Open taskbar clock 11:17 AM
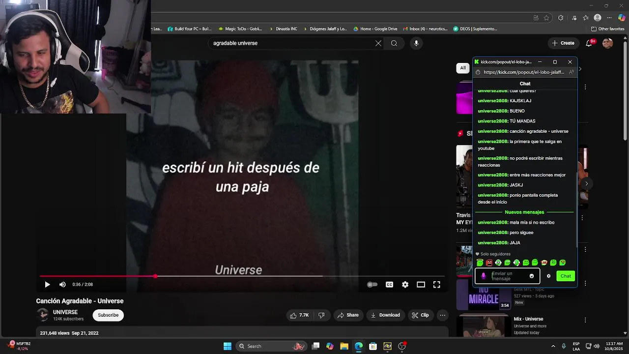 614,346
